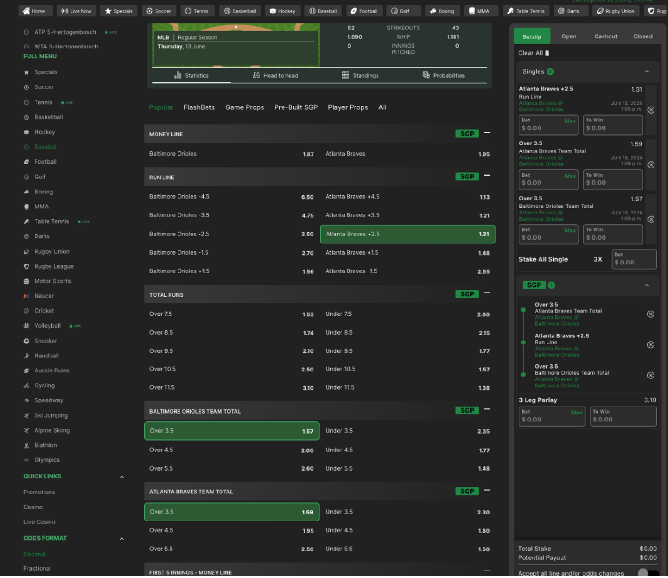Remove Over 3.5 Atlanta Braves leg from SGP
The width and height of the screenshot is (668, 578).
[x=650, y=314]
